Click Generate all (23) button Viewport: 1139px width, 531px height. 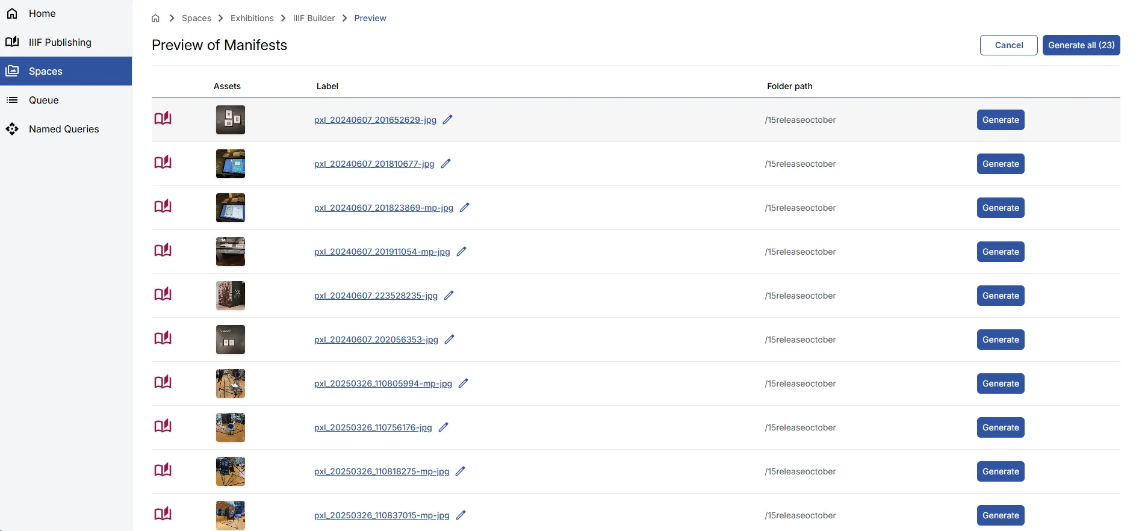click(1081, 45)
